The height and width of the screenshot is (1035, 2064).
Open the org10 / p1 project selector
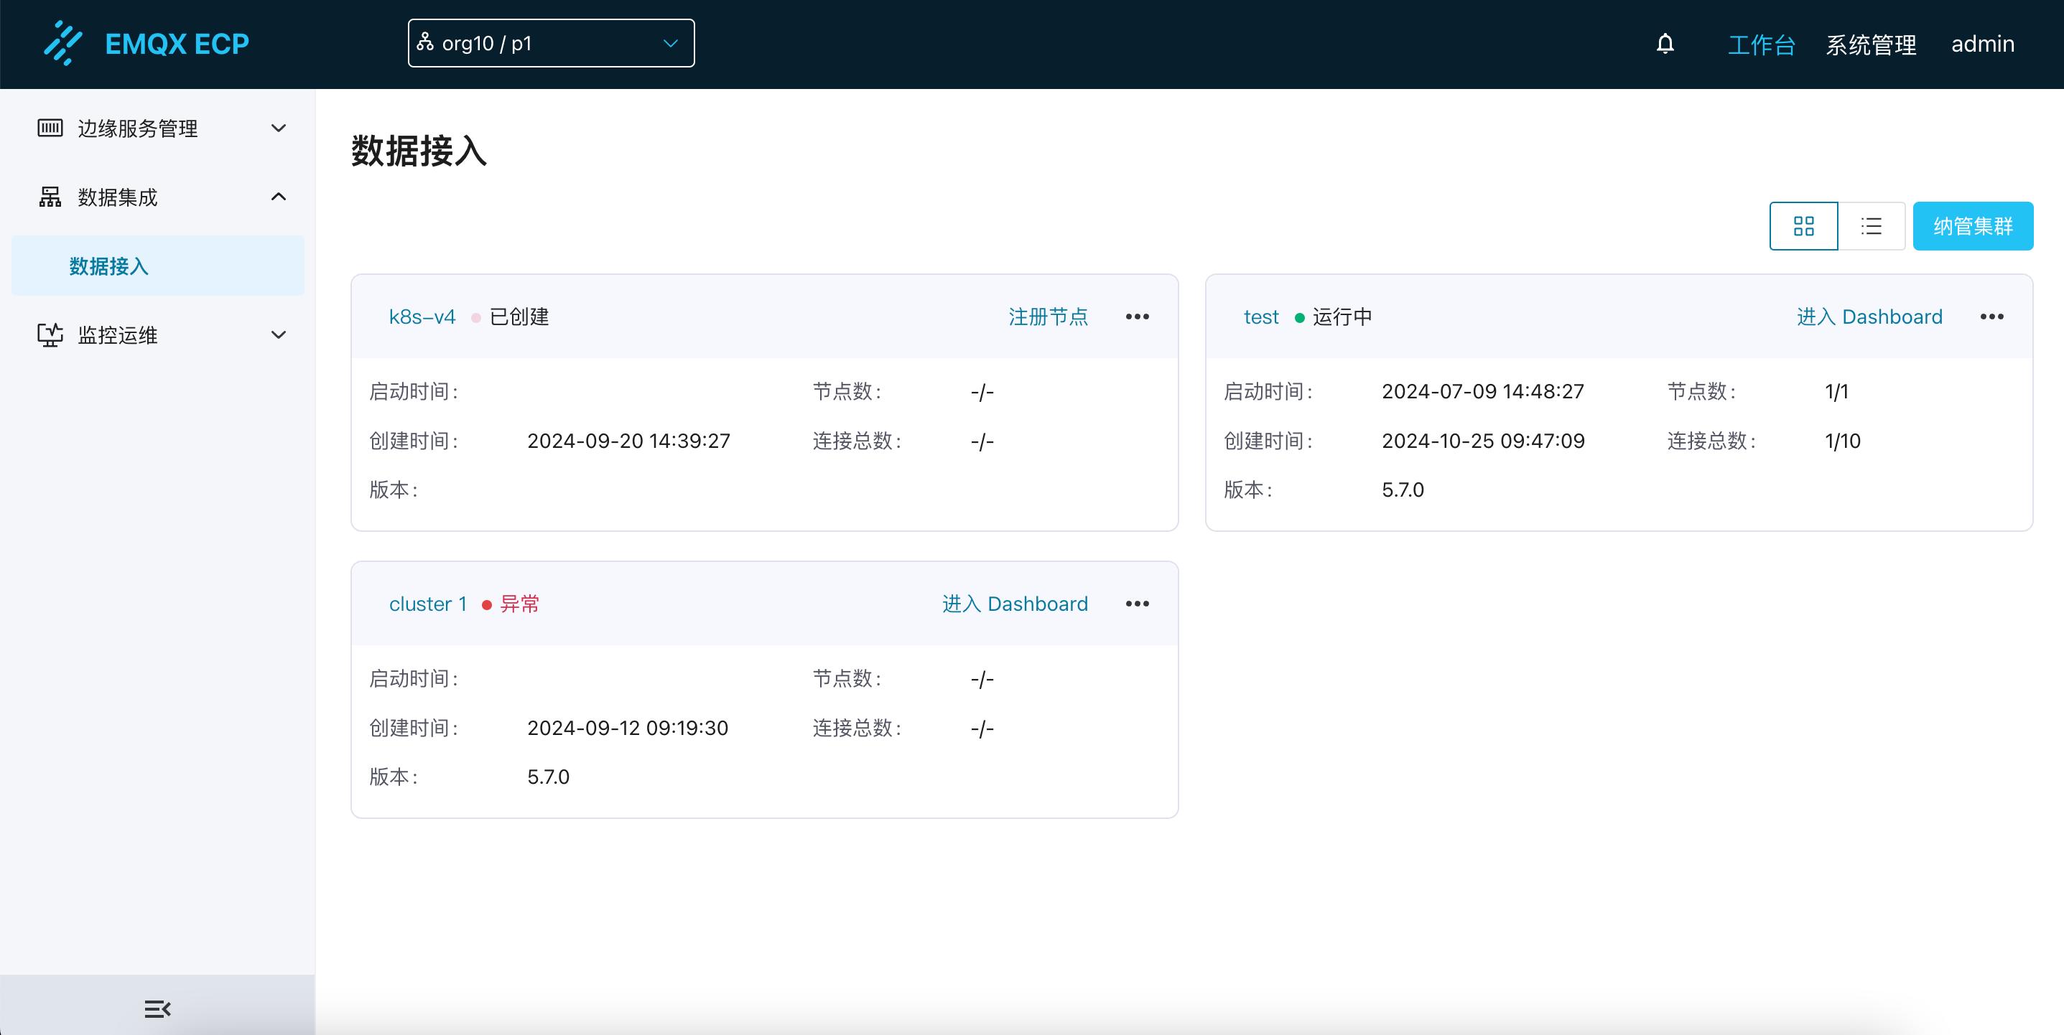click(550, 43)
